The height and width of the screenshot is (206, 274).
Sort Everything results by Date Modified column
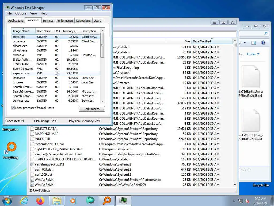[x=212, y=41]
